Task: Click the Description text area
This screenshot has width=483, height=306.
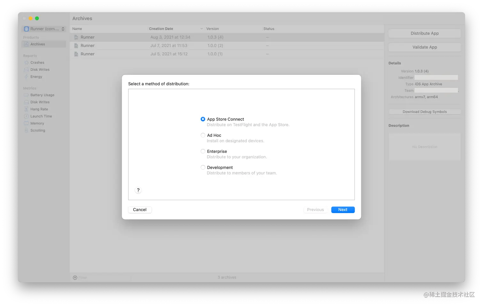Action: (x=425, y=147)
